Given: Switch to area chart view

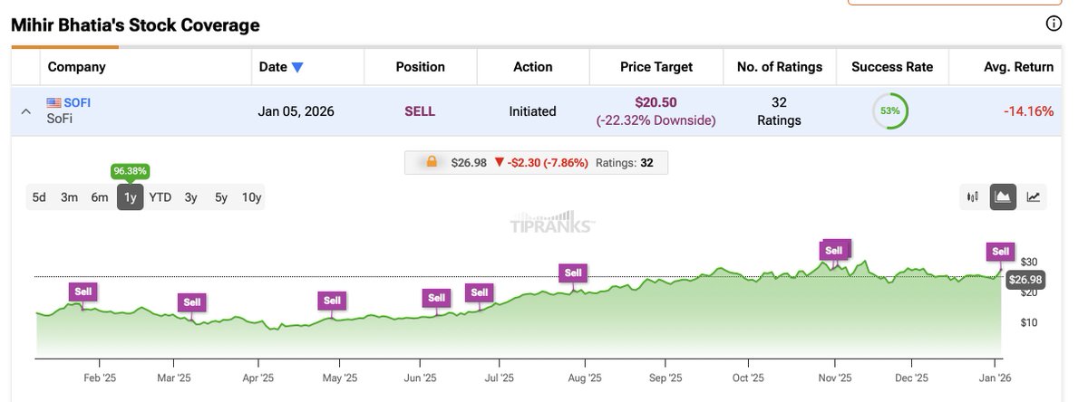Looking at the screenshot, I should pyautogui.click(x=1003, y=196).
